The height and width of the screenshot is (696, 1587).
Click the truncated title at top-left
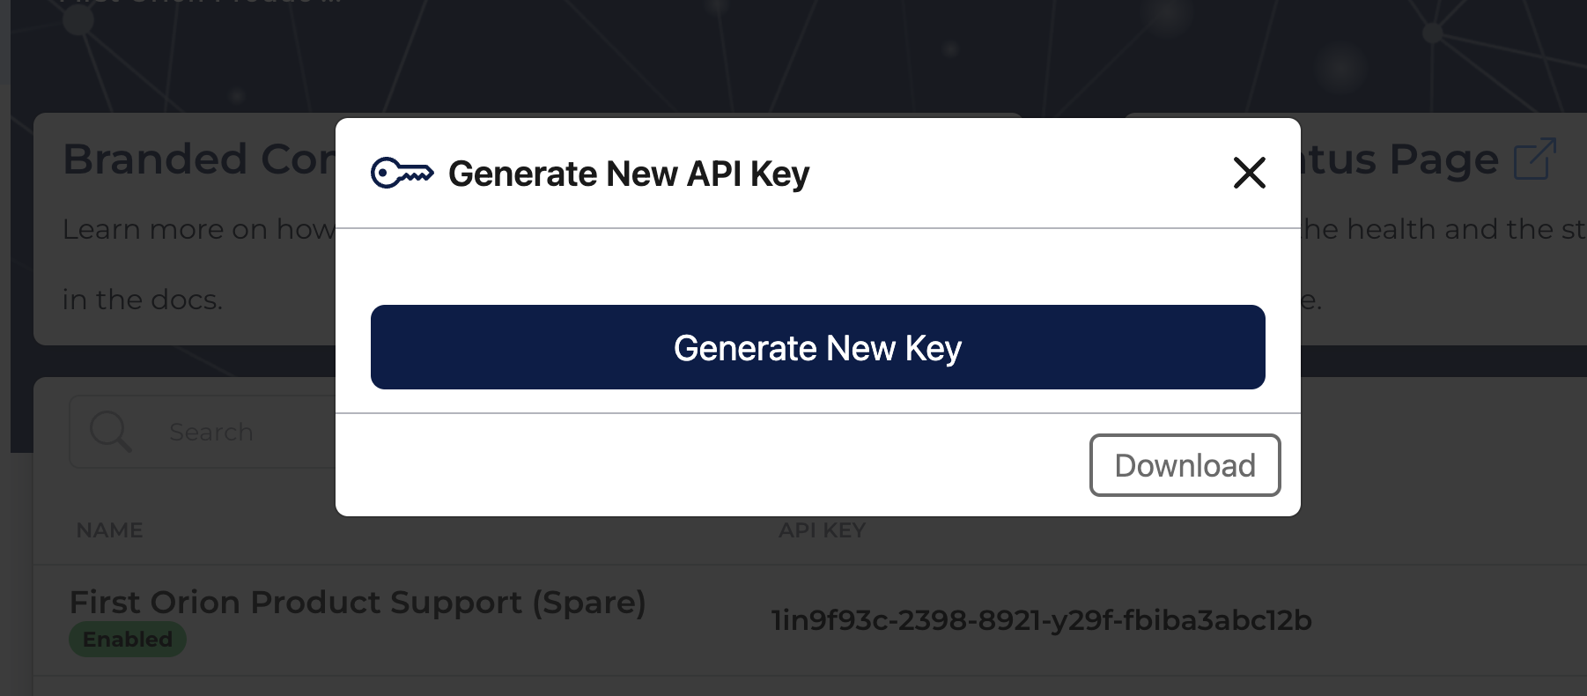tap(201, 3)
